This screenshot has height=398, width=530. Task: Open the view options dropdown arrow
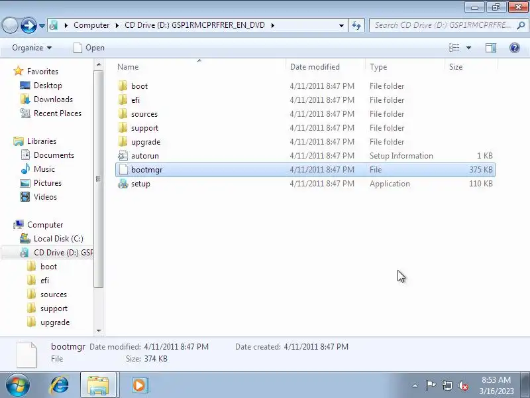point(469,48)
